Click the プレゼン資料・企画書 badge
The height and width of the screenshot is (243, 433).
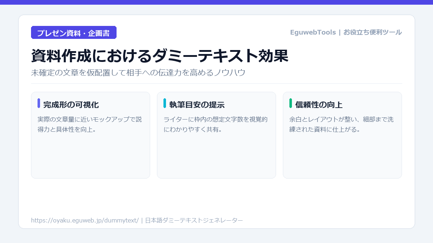pos(74,32)
